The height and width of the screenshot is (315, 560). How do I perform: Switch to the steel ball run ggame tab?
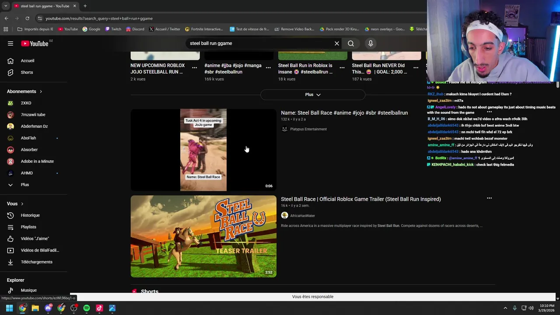click(x=45, y=6)
